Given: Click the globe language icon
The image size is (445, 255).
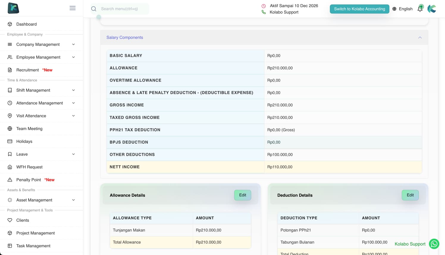Looking at the screenshot, I should (394, 9).
